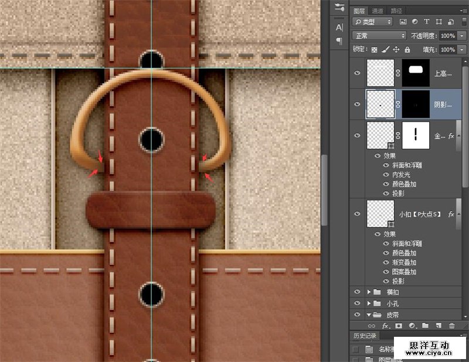Hide the 内发光 effect eye icon
Image resolution: width=469 pixels, height=362 pixels.
coord(386,175)
